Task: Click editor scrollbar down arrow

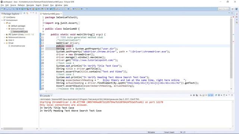Action: pyautogui.click(x=231, y=89)
